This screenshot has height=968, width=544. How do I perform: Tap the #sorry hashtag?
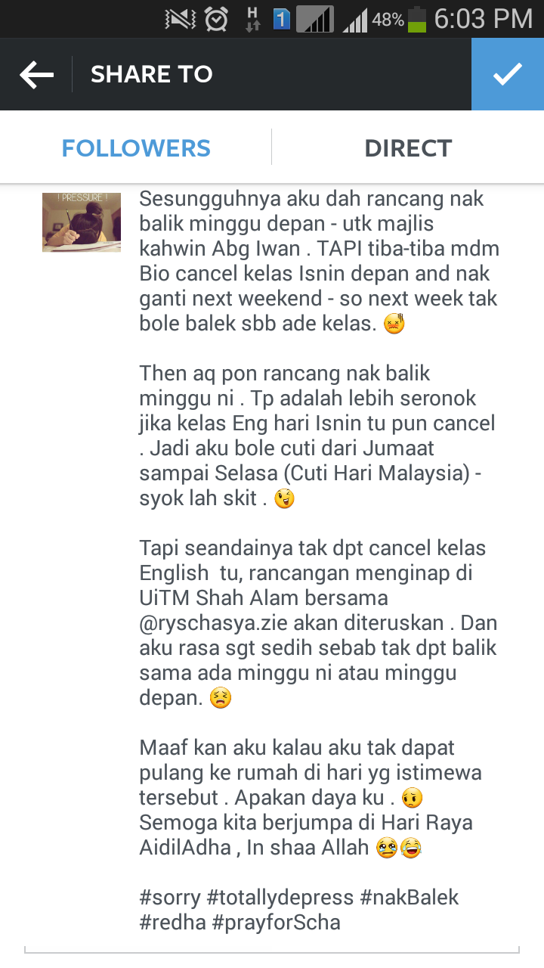170,898
